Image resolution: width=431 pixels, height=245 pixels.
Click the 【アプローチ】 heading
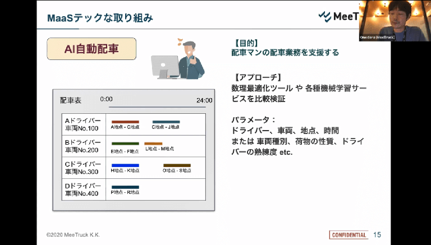tap(256, 78)
